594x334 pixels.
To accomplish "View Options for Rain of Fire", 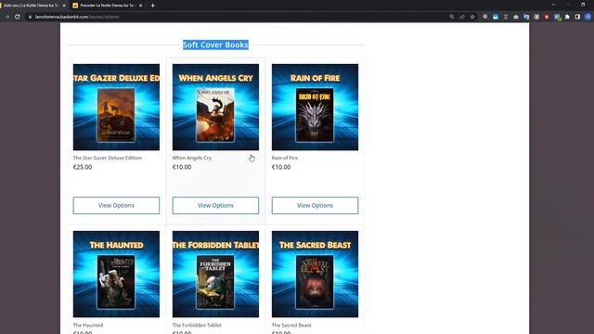I will point(315,205).
